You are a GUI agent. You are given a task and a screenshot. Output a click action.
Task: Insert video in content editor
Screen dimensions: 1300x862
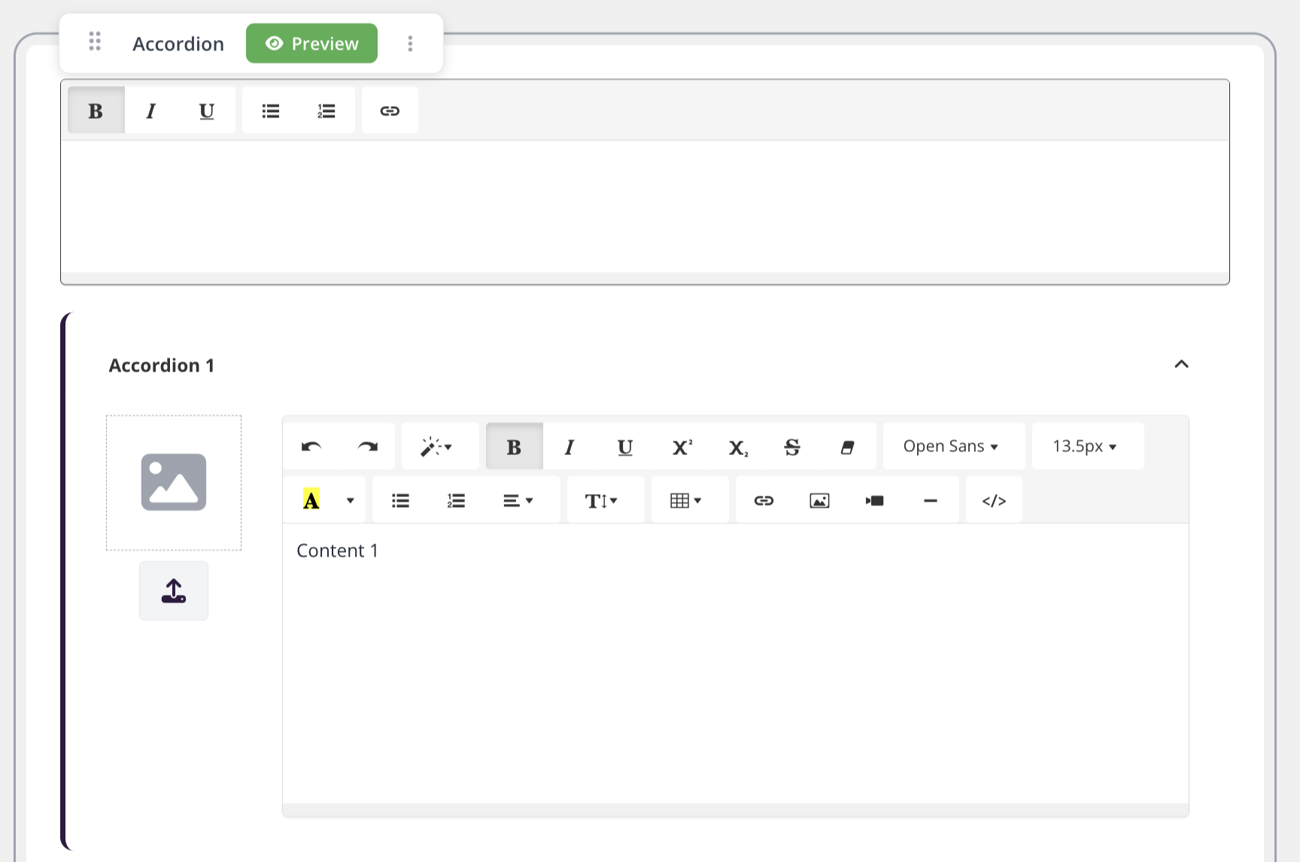[875, 500]
